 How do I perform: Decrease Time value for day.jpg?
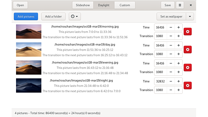pos(171,45)
